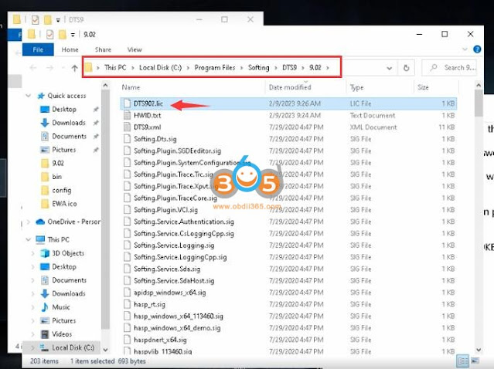Open Pictures under Quick access

[63, 150]
